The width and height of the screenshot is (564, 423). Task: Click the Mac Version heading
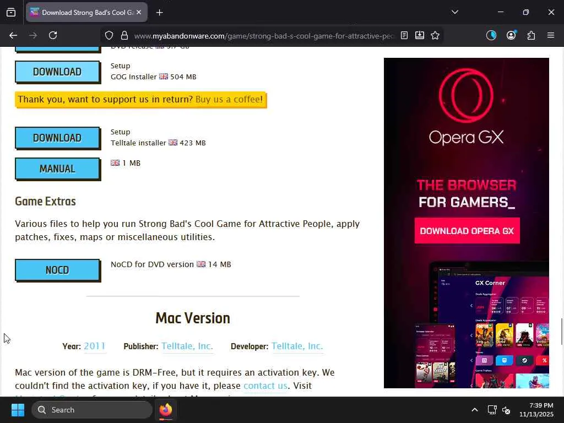pyautogui.click(x=193, y=318)
